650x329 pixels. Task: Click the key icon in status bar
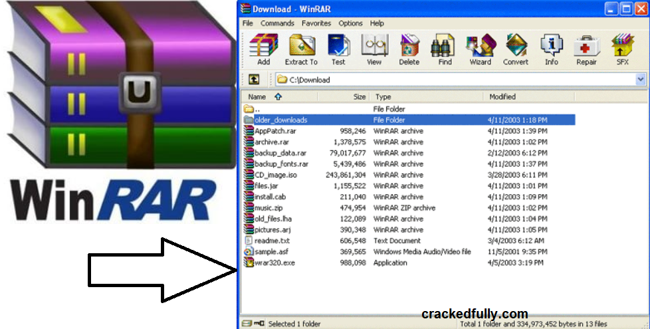[259, 323]
